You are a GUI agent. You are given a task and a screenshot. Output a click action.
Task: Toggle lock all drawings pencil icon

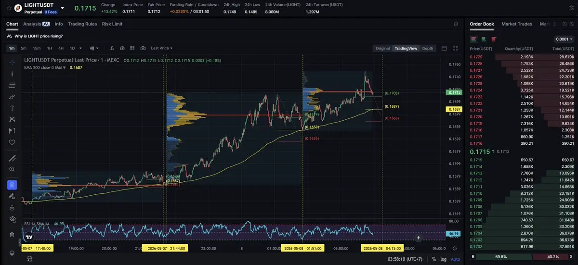pos(12,196)
